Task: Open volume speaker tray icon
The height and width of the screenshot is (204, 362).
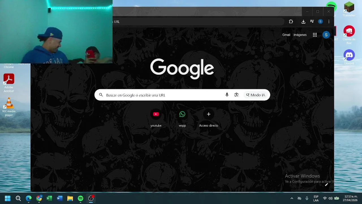Action: [330, 198]
